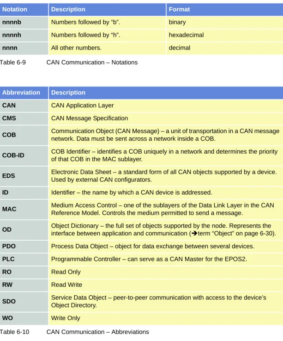Screen dimensions: 283x341
Task: Click 'All other numbers.' cell
Action: tap(107, 48)
